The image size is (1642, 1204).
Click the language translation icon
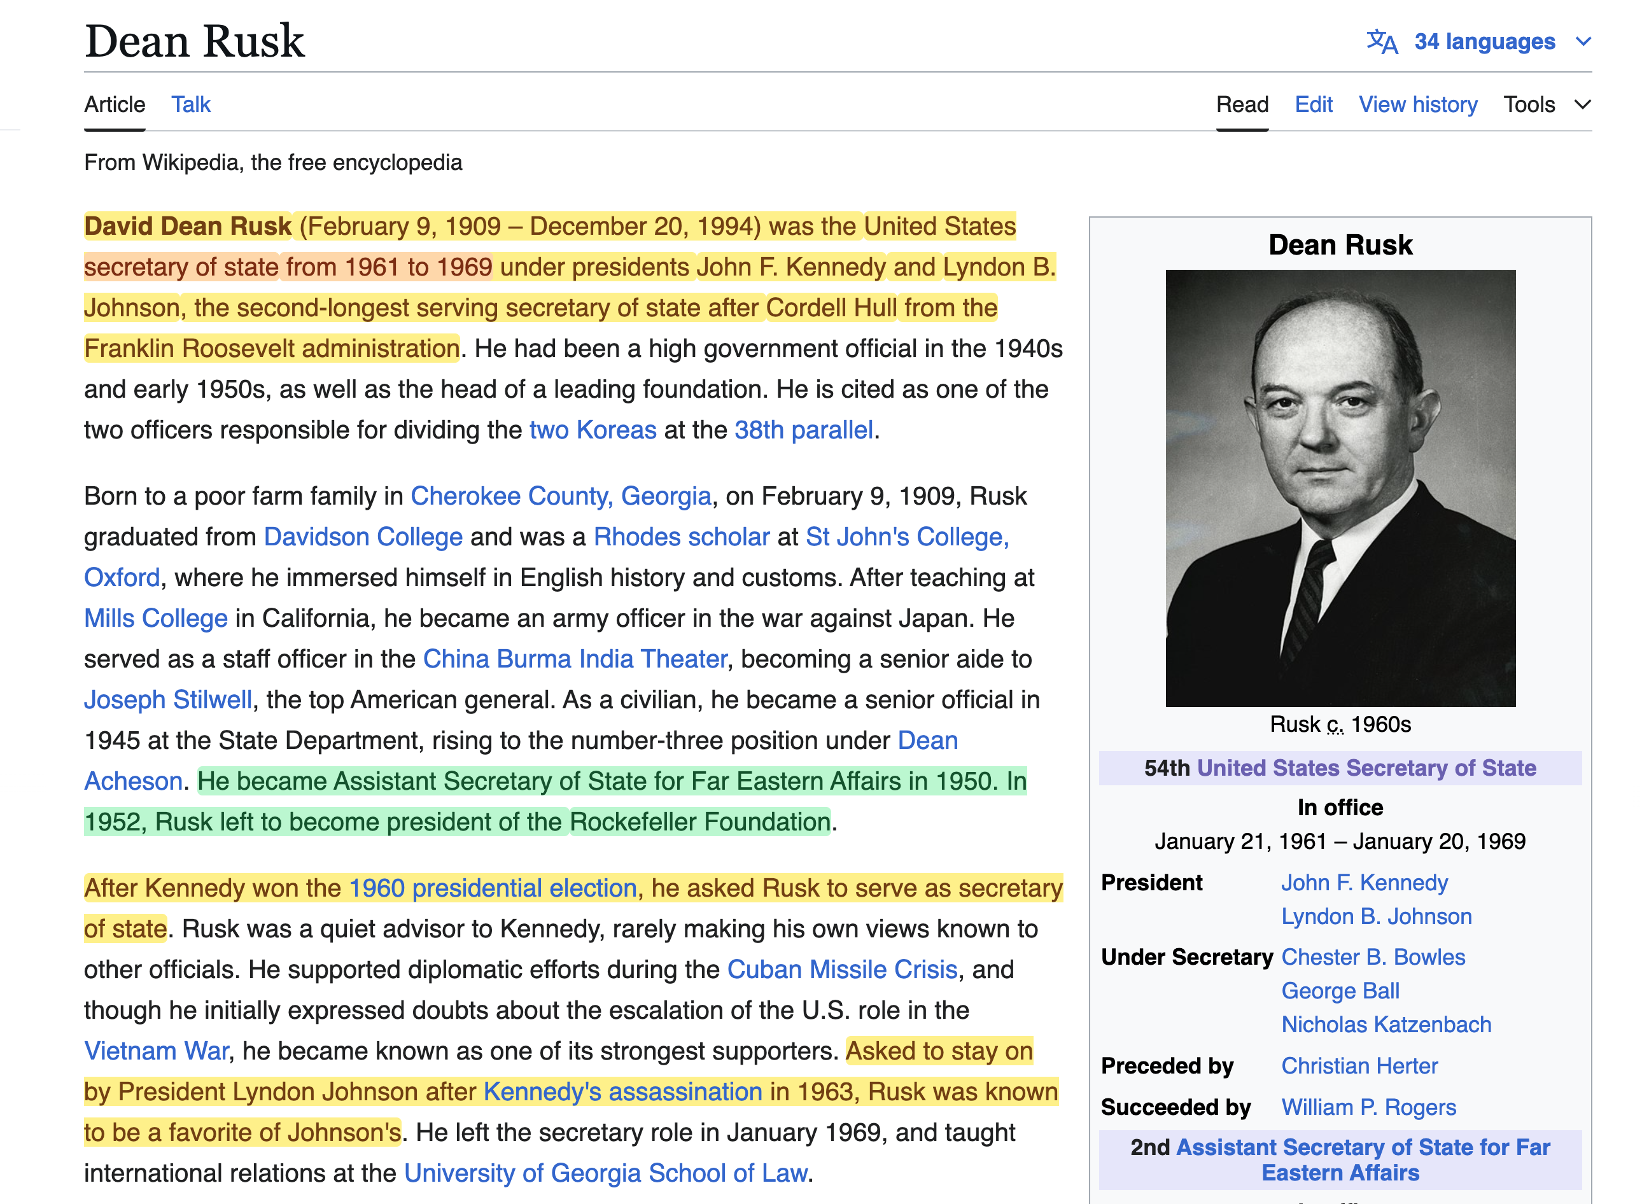tap(1381, 41)
